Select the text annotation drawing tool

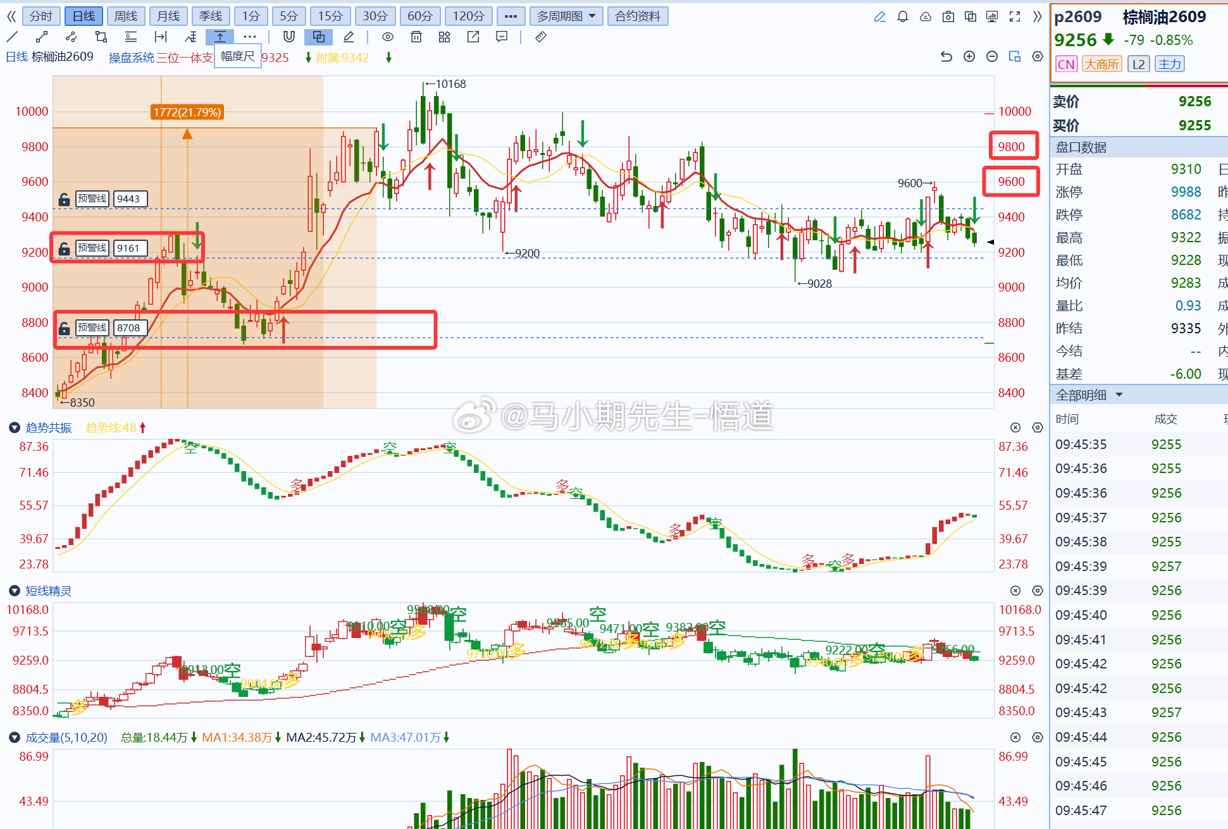(190, 37)
